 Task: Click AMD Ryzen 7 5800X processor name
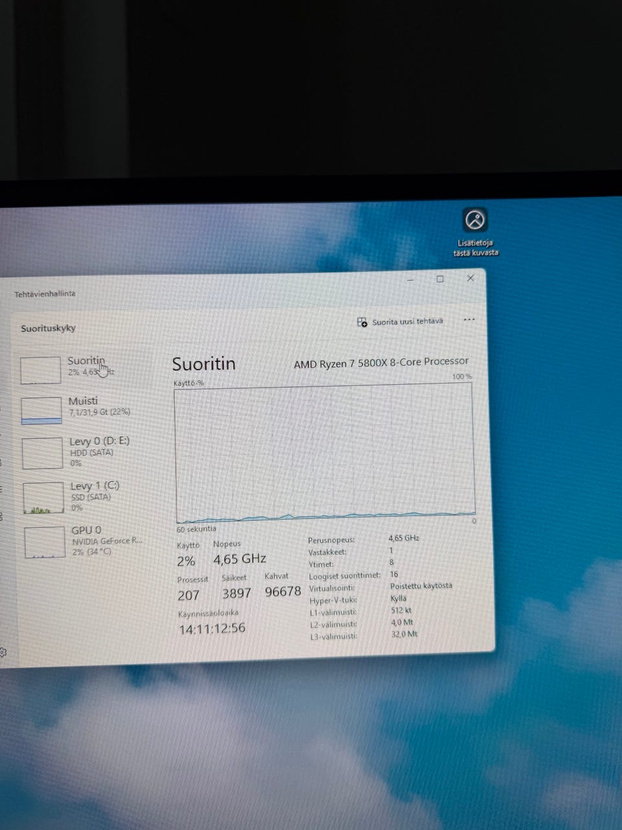[381, 362]
